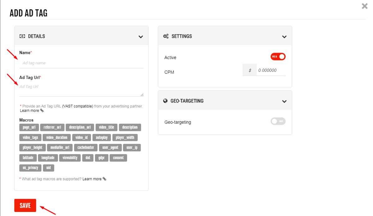The height and width of the screenshot is (216, 373).
Task: Open Learn more link about supported macros
Action: coord(94,179)
